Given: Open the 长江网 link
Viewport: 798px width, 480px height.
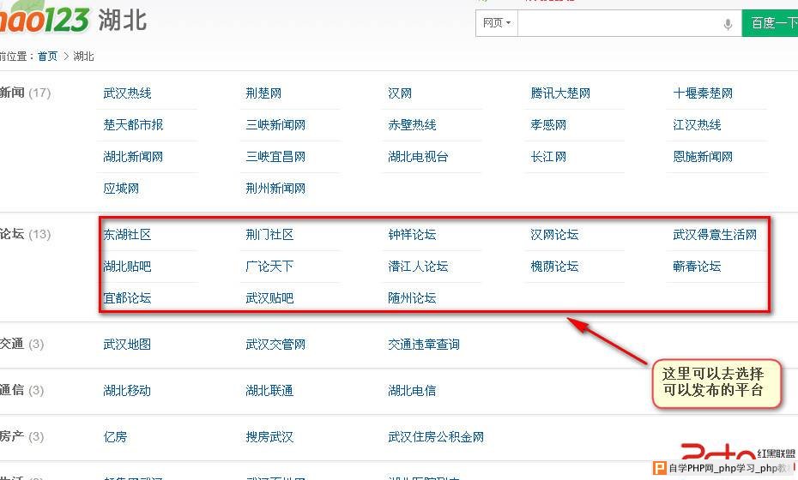Looking at the screenshot, I should (x=548, y=157).
